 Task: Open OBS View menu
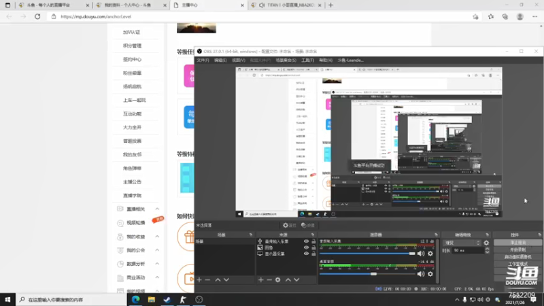tap(239, 60)
